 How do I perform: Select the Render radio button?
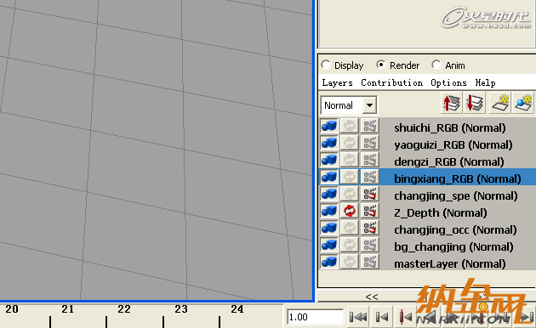[x=381, y=65]
